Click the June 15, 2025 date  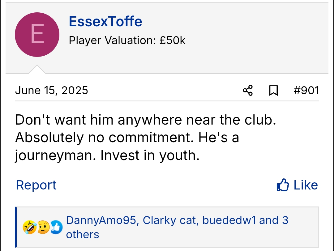click(x=51, y=91)
